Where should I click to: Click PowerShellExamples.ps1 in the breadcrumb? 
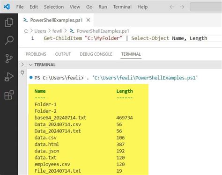tap(103, 31)
